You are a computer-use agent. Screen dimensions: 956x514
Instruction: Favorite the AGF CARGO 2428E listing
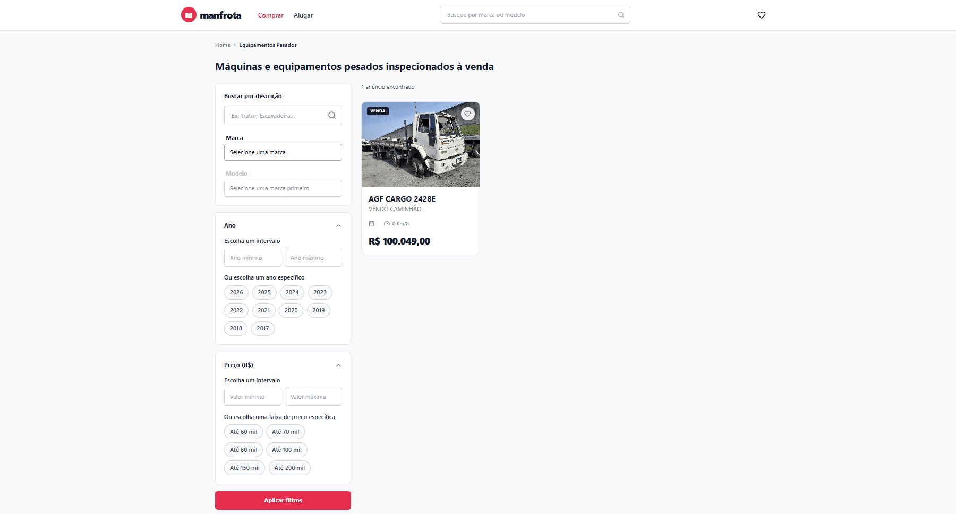click(467, 114)
